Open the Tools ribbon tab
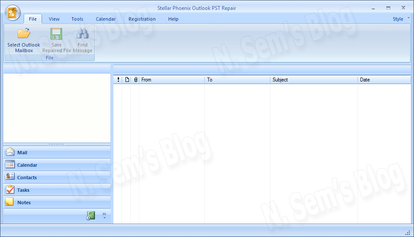Viewport: 414px width, 237px height. click(x=77, y=19)
